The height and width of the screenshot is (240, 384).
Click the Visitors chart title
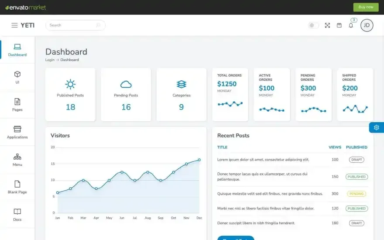(60, 135)
